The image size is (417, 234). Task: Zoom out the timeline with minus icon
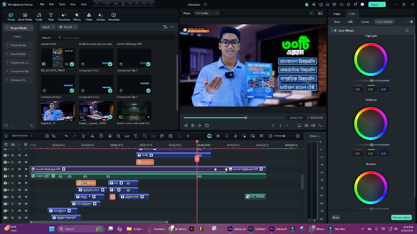(x=270, y=136)
